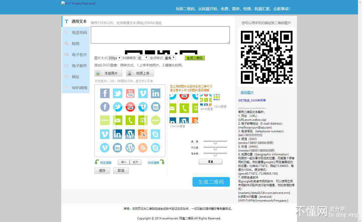This screenshot has width=362, height=222.
Task: Click the round Skype icon in the bottom row
Action: tap(156, 147)
